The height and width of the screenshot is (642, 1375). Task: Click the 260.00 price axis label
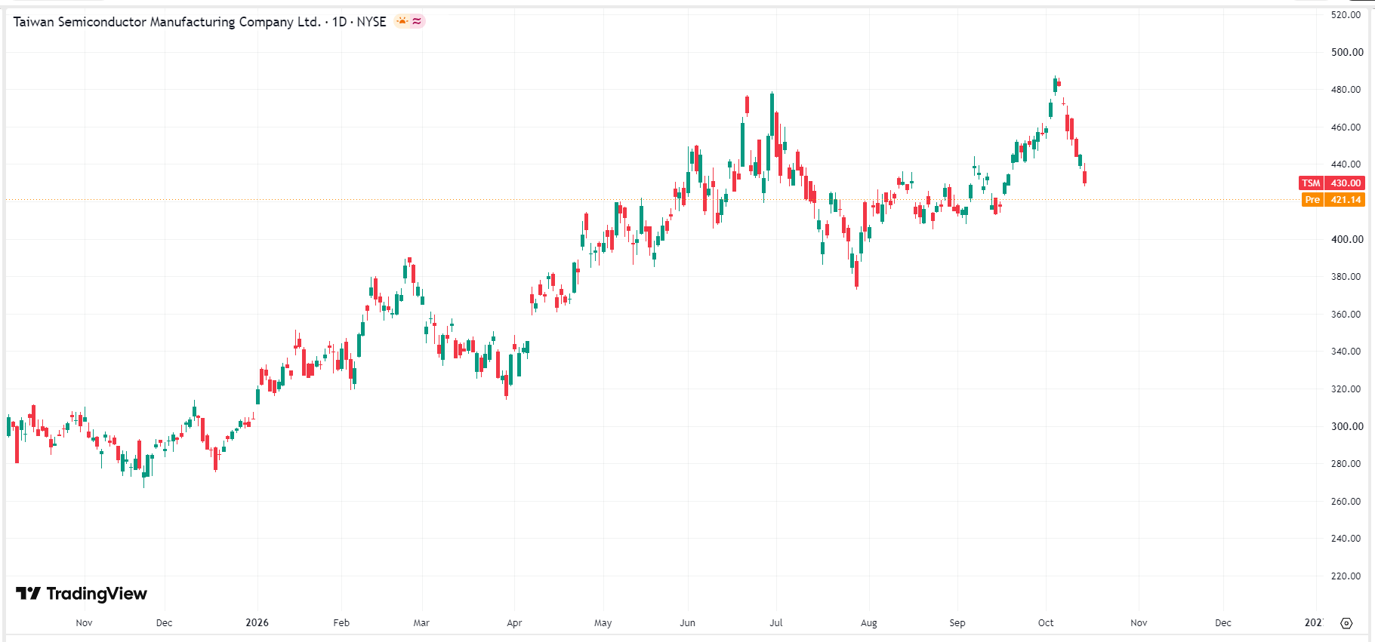coord(1346,502)
